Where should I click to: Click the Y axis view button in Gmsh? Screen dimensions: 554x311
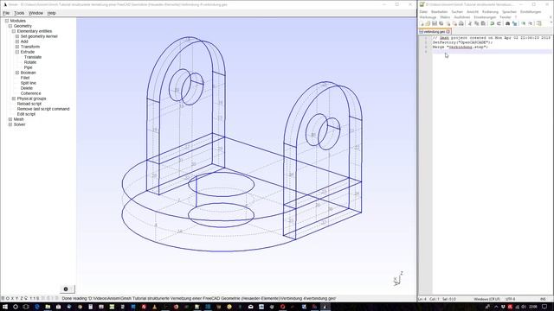[16, 298]
